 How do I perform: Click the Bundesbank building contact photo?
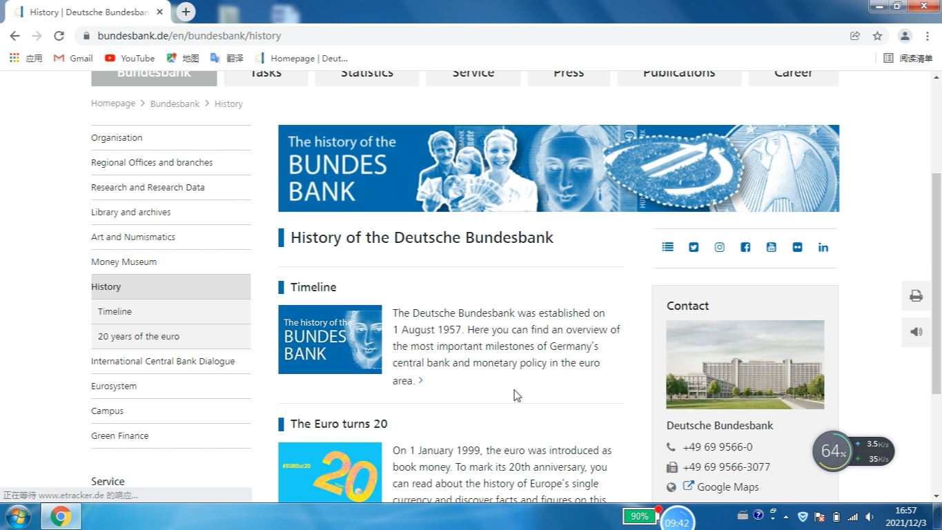pos(745,364)
